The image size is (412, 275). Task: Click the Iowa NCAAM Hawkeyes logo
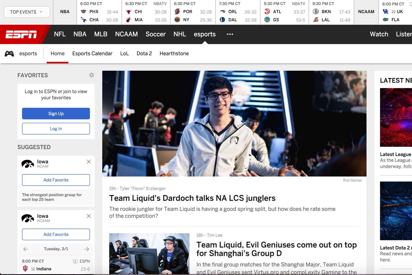[x=27, y=218]
